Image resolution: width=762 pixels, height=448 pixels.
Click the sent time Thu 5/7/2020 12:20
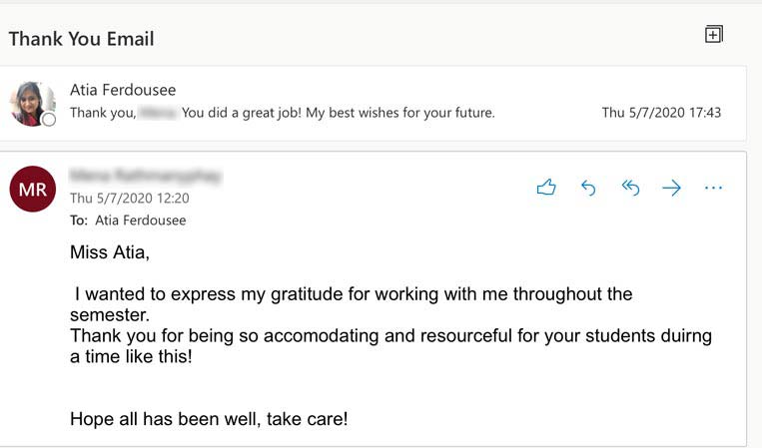(129, 199)
